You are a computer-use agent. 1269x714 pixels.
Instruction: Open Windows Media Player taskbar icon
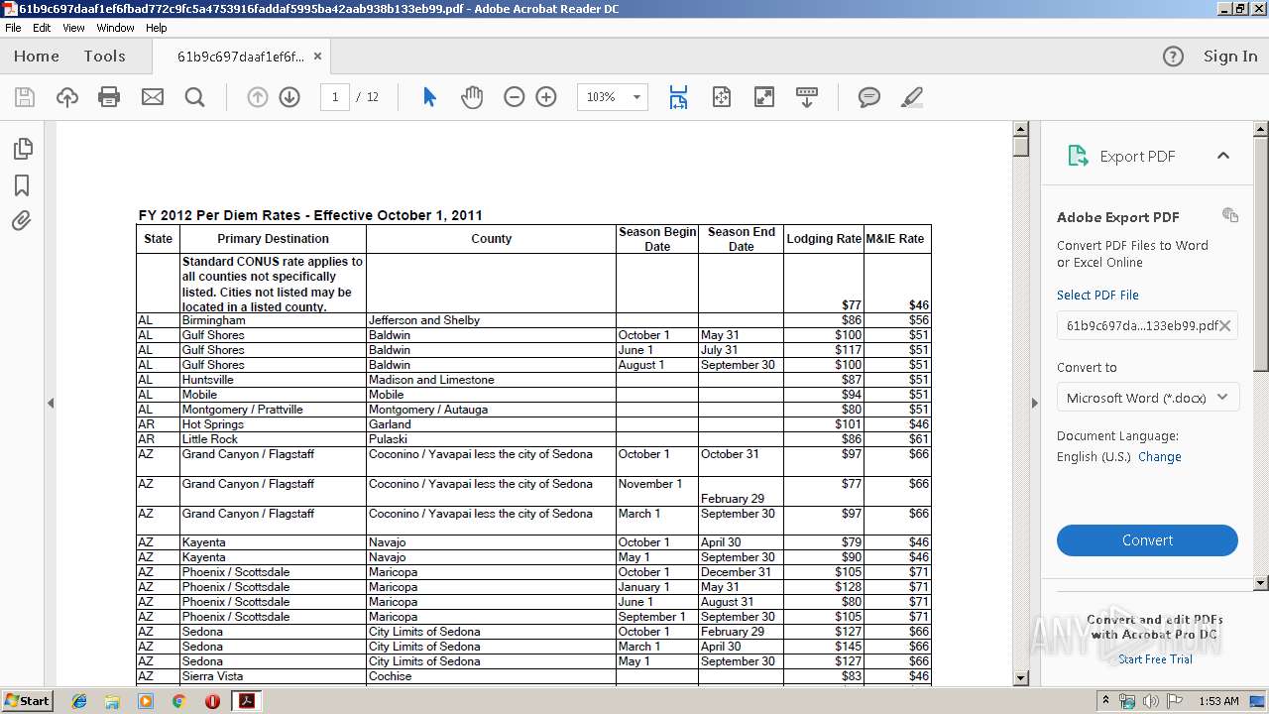[146, 701]
